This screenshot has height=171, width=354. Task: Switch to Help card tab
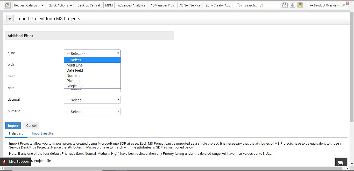click(16, 133)
